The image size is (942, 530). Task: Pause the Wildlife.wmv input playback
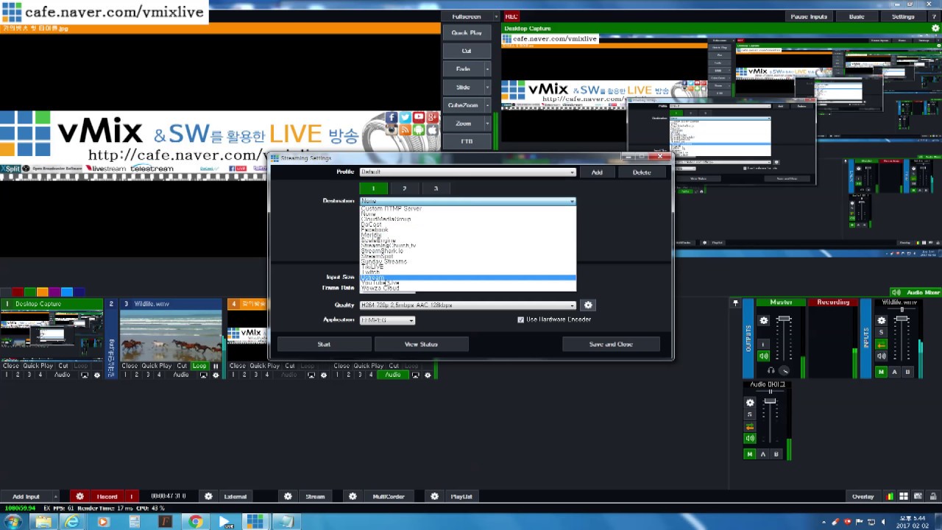[x=216, y=366]
